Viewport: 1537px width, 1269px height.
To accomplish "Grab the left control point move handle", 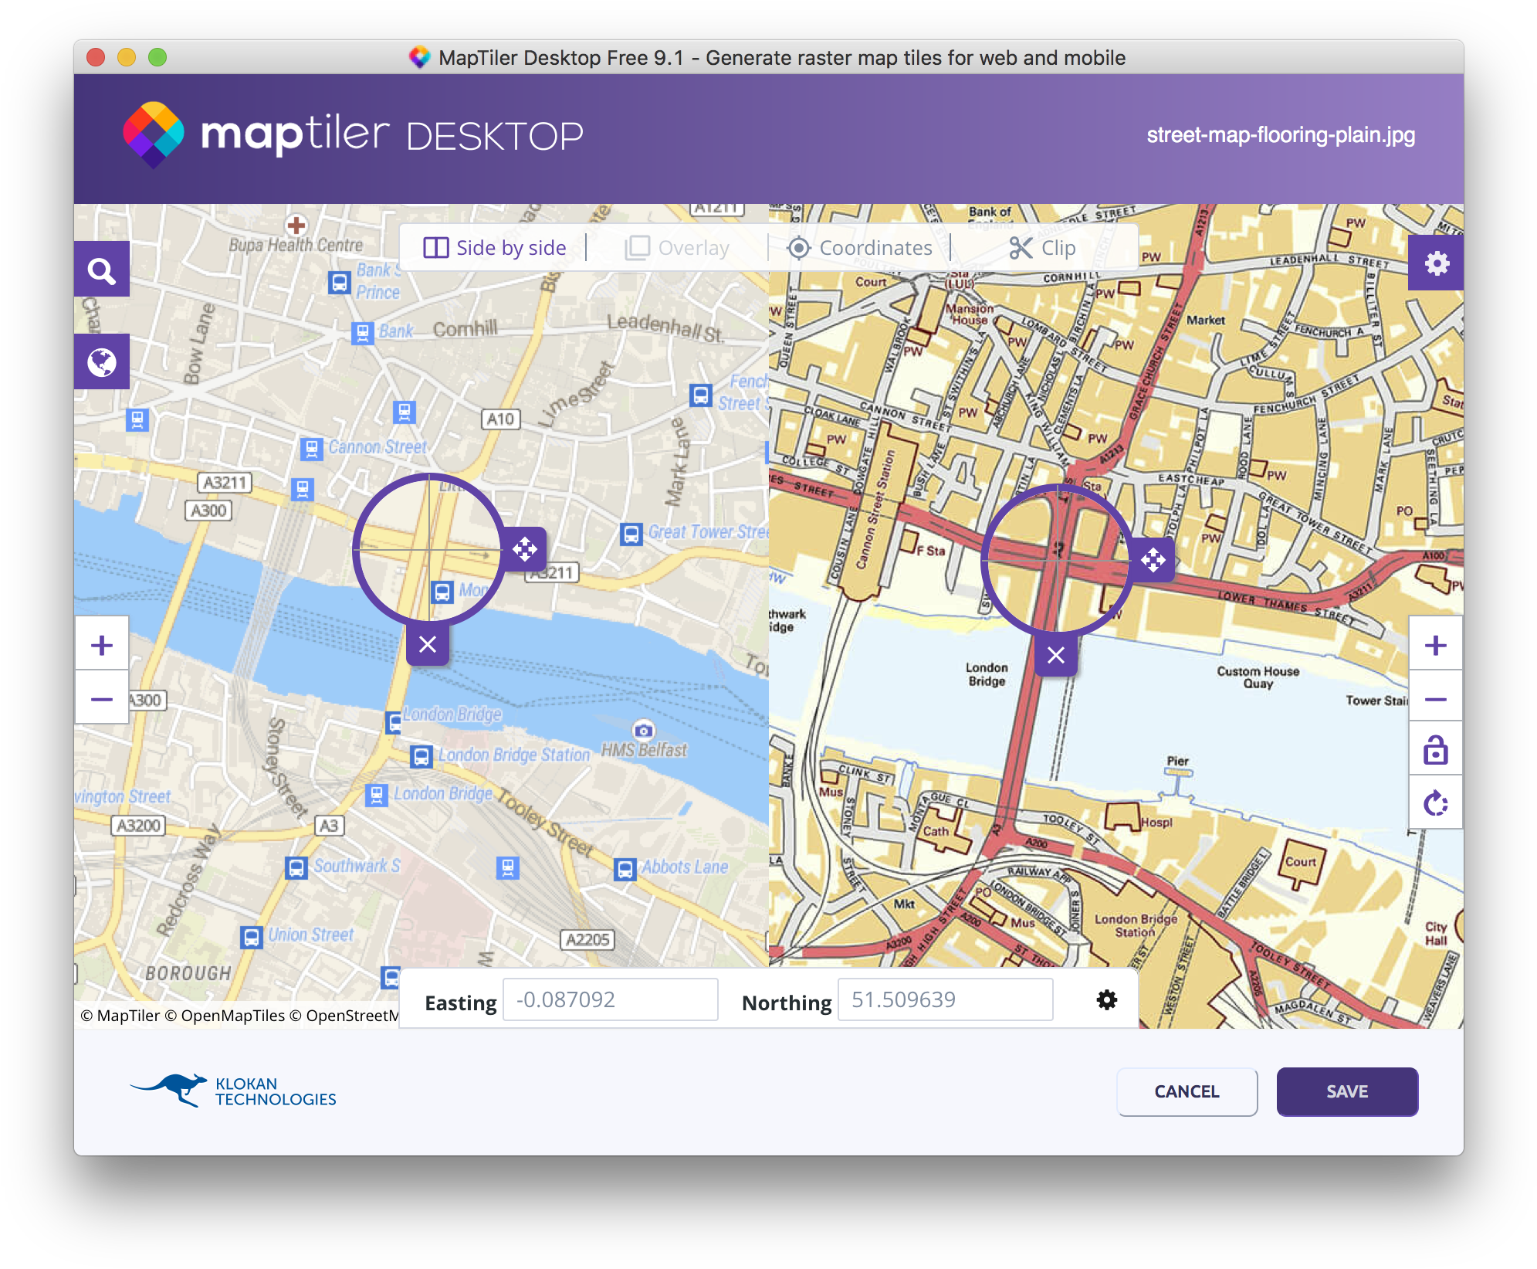I will [525, 549].
